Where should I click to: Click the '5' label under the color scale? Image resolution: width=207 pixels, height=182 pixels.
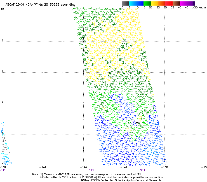click(x=129, y=8)
